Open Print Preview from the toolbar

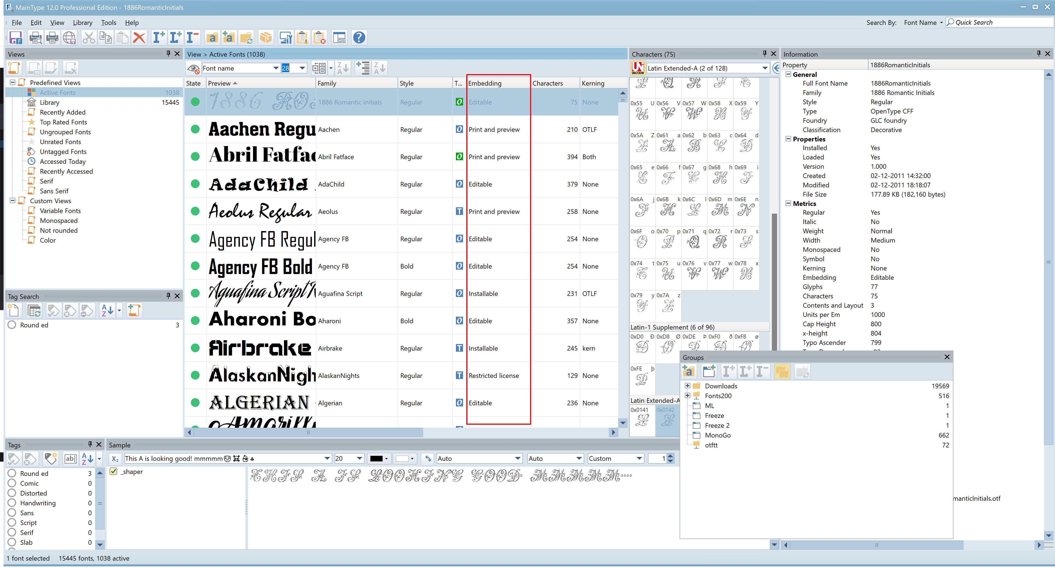click(x=35, y=38)
